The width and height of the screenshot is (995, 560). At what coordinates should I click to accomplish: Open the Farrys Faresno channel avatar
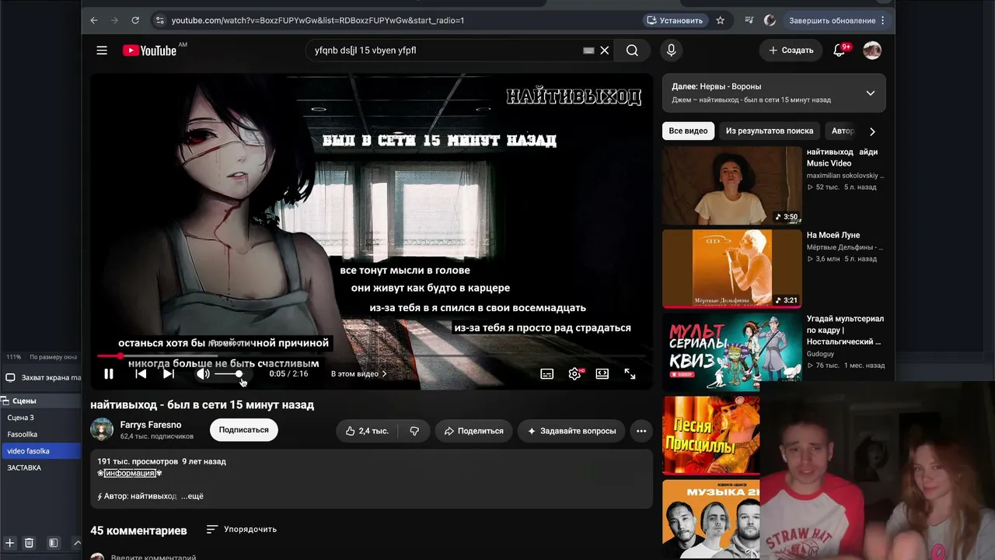click(x=102, y=429)
